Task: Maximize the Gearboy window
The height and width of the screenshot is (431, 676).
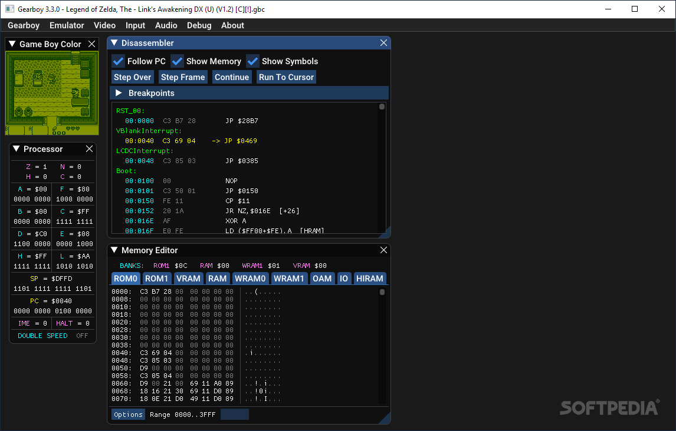Action: 635,9
